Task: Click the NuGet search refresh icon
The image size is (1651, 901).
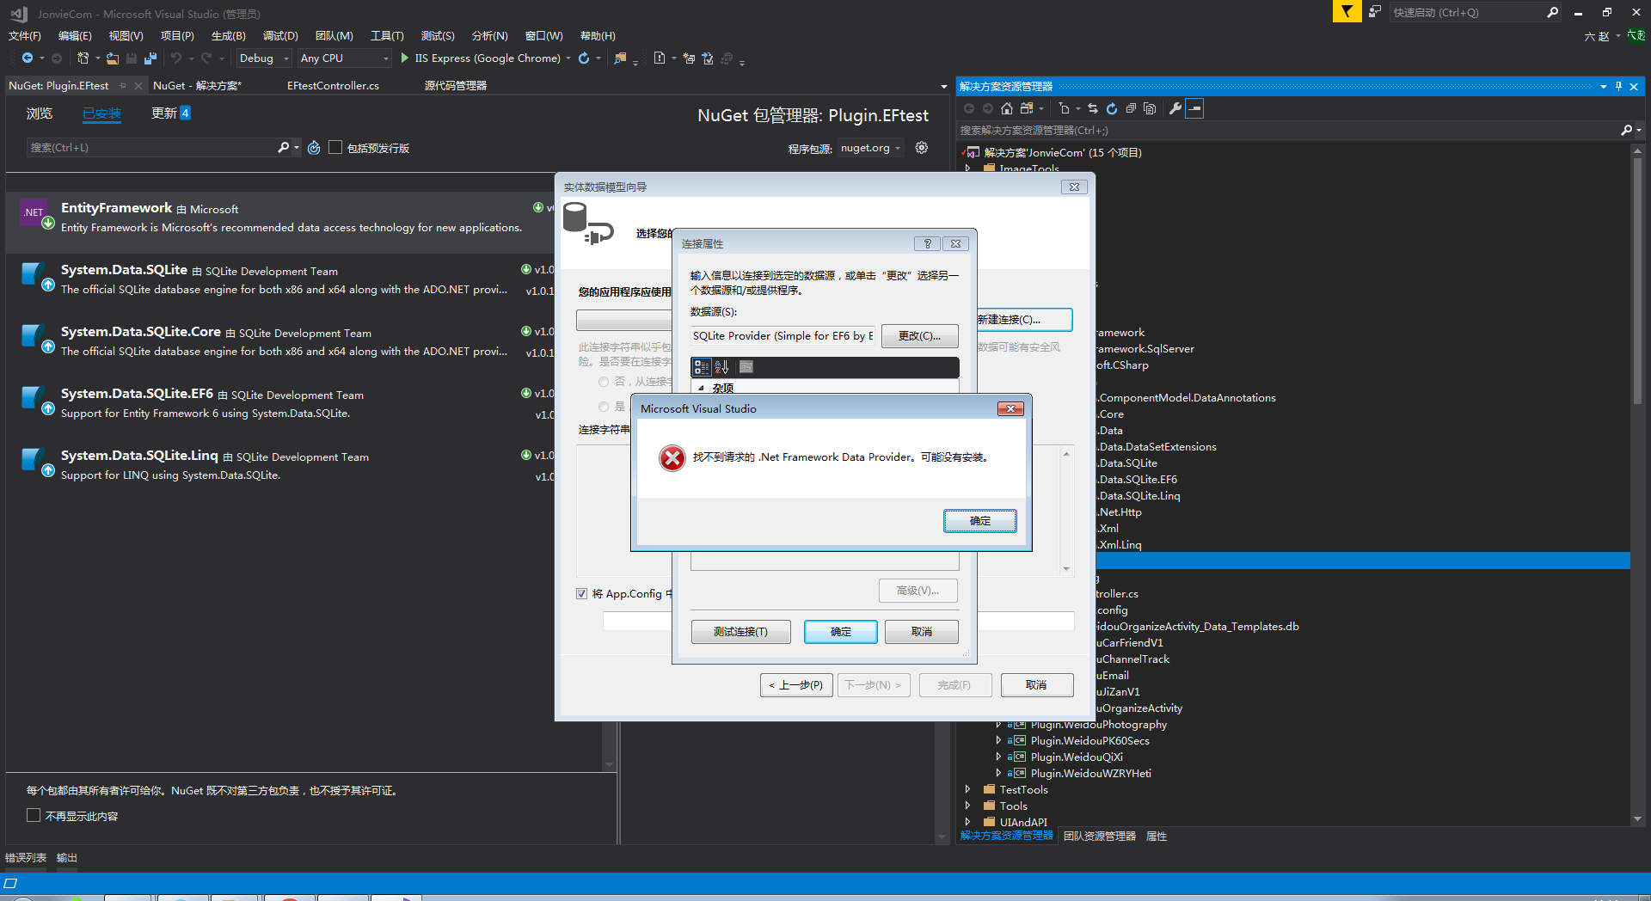Action: (x=314, y=148)
